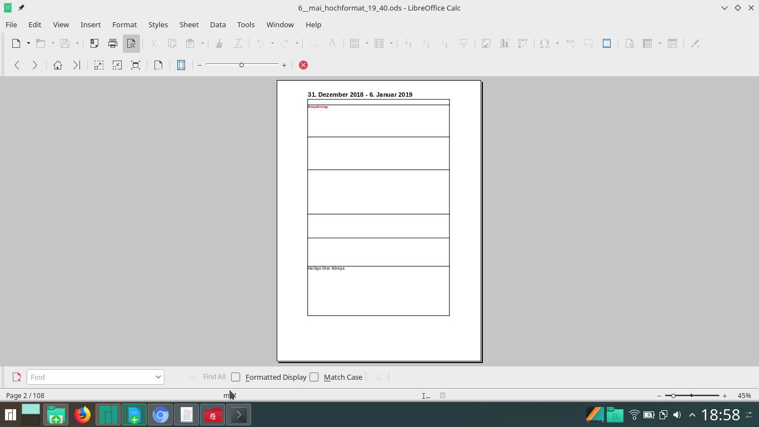Screen dimensions: 759x427
Task: Click the Print icon in the toolbar
Action: click(x=113, y=43)
